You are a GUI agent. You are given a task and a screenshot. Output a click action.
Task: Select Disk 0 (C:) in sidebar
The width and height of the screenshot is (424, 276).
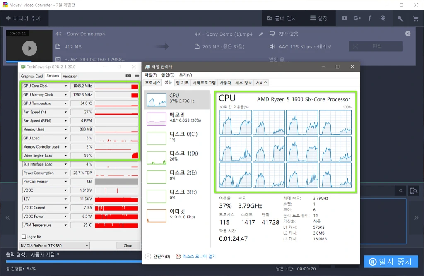point(177,138)
